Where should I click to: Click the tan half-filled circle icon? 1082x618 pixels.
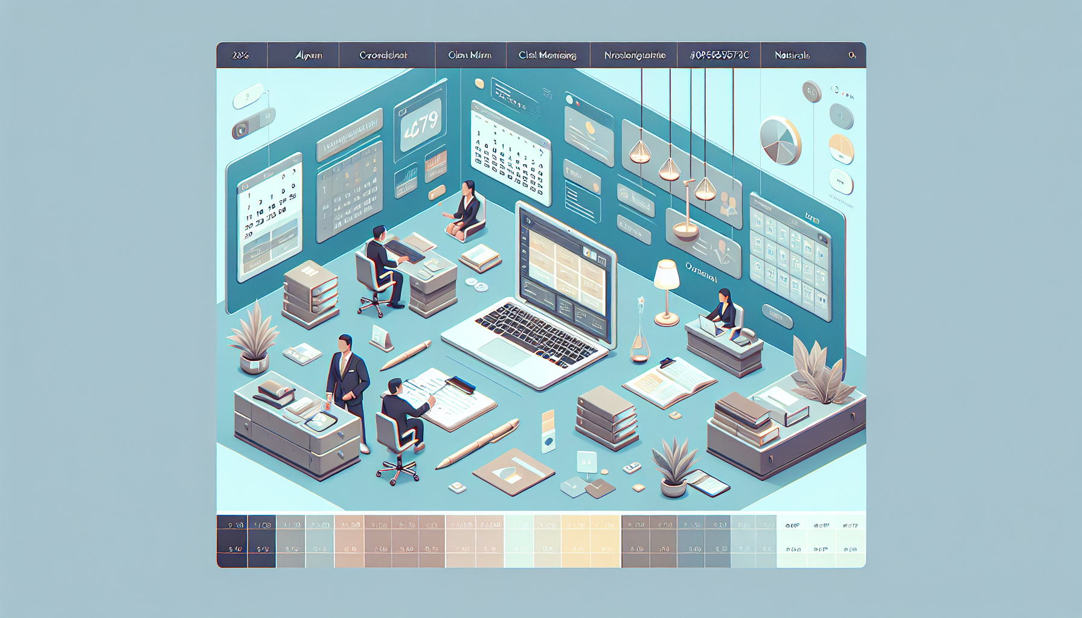[841, 148]
